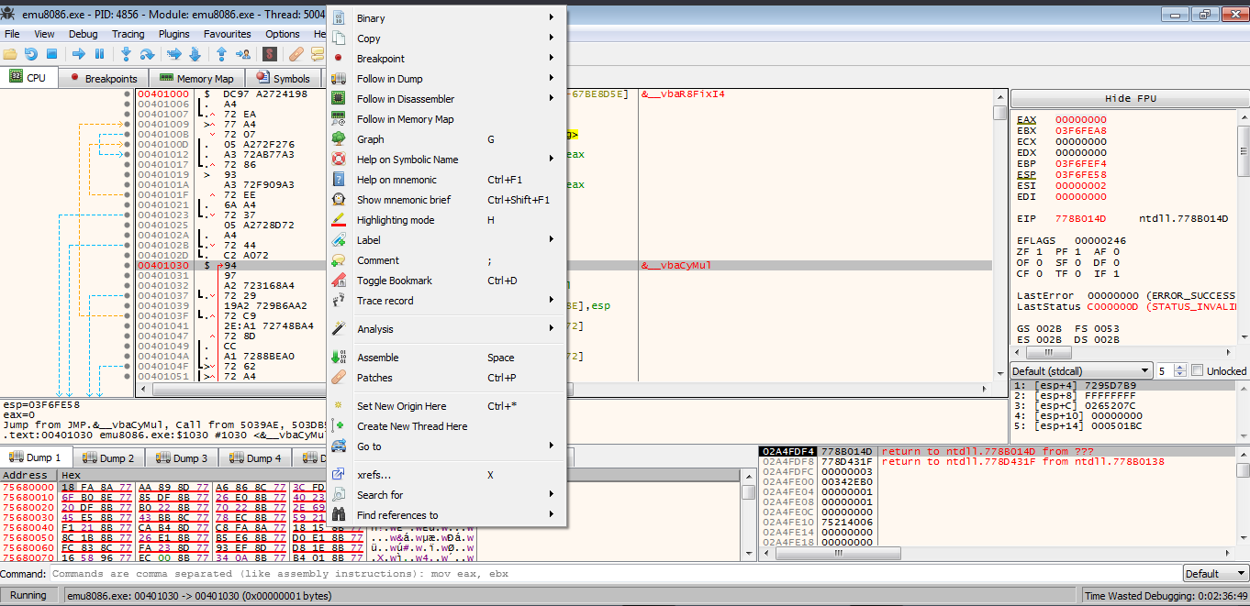
Task: Enable the Unlocked checkbox
Action: tap(1197, 370)
